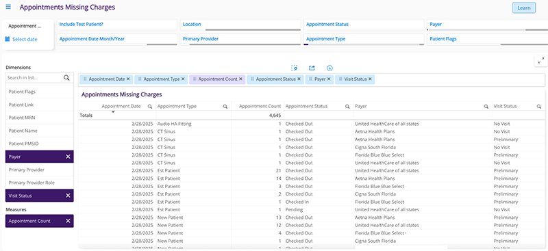This screenshot has height=251, width=548.
Task: Remove the Visit Status chip
Action: click(x=370, y=79)
